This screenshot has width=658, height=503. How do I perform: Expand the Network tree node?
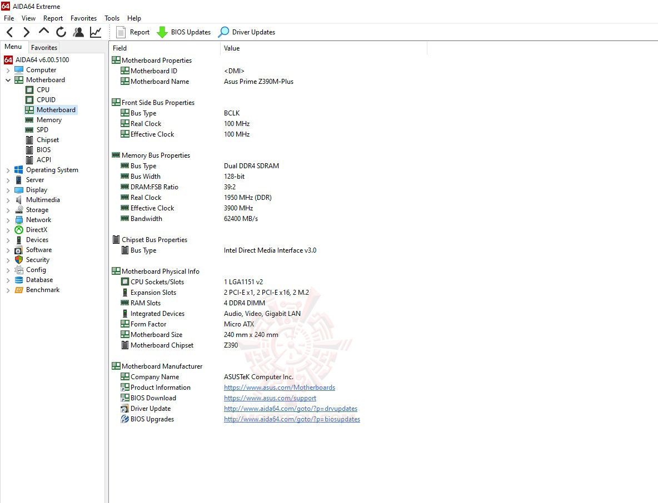point(8,220)
